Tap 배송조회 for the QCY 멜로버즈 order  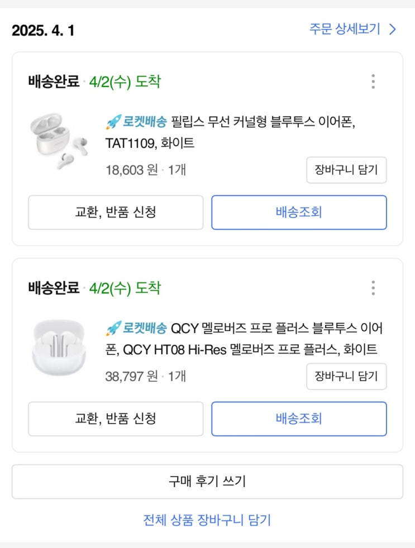[x=299, y=419]
